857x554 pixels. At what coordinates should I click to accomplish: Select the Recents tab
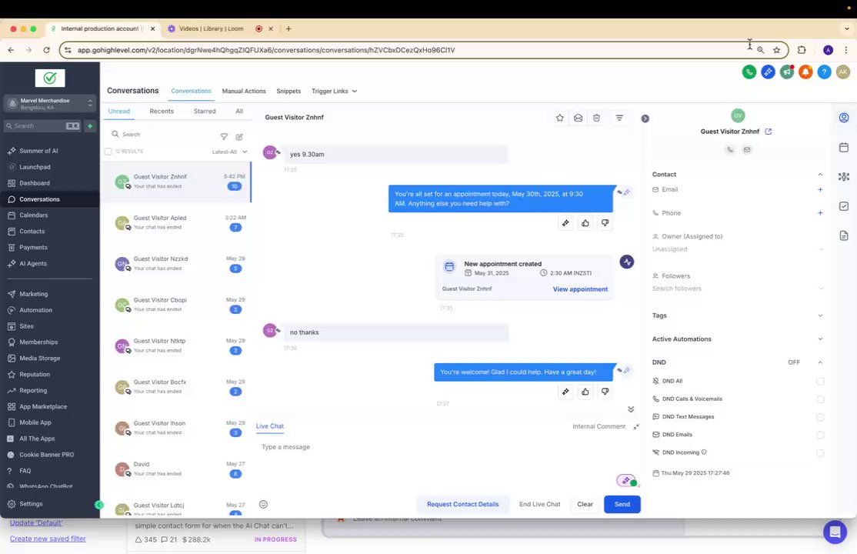pyautogui.click(x=162, y=111)
